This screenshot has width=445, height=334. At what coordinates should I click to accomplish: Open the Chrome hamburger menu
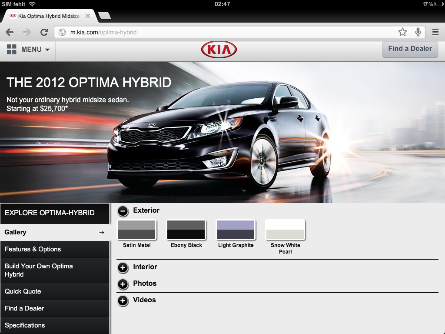pos(435,32)
